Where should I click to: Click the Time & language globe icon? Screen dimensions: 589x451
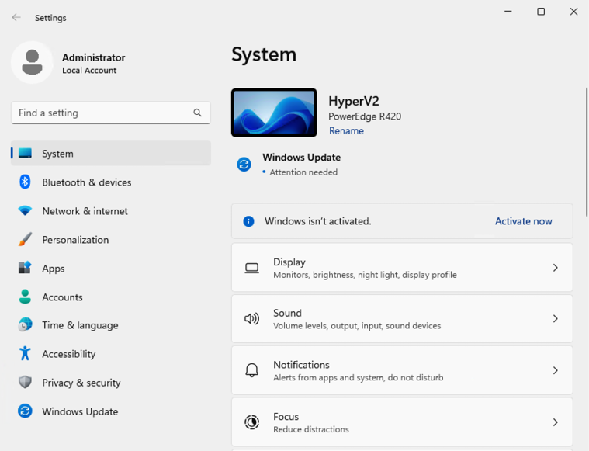pos(25,324)
